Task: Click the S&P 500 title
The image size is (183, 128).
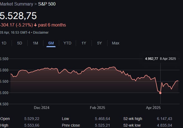Action: (x=47, y=4)
